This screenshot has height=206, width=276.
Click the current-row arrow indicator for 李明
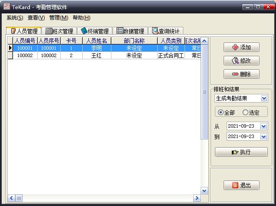pos(10,48)
